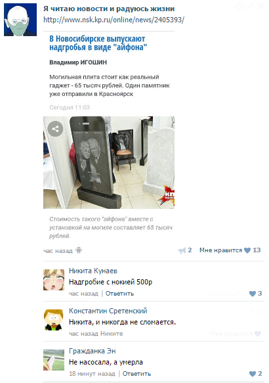
Task: Like Гражданка Эн's comment via its heart
Action: 253,374
